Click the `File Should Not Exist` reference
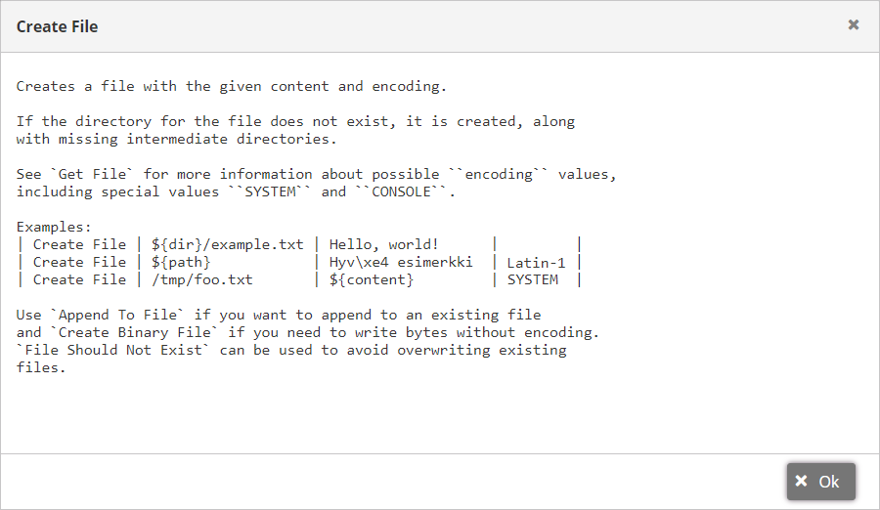This screenshot has width=880, height=510. [112, 350]
